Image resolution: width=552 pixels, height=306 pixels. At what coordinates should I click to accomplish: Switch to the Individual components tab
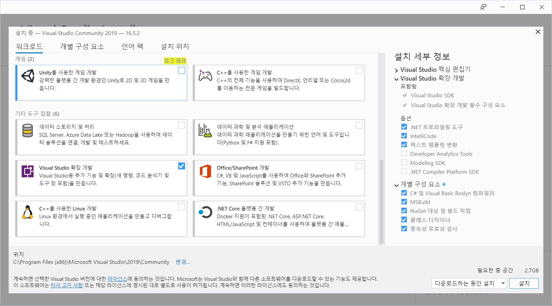82,47
